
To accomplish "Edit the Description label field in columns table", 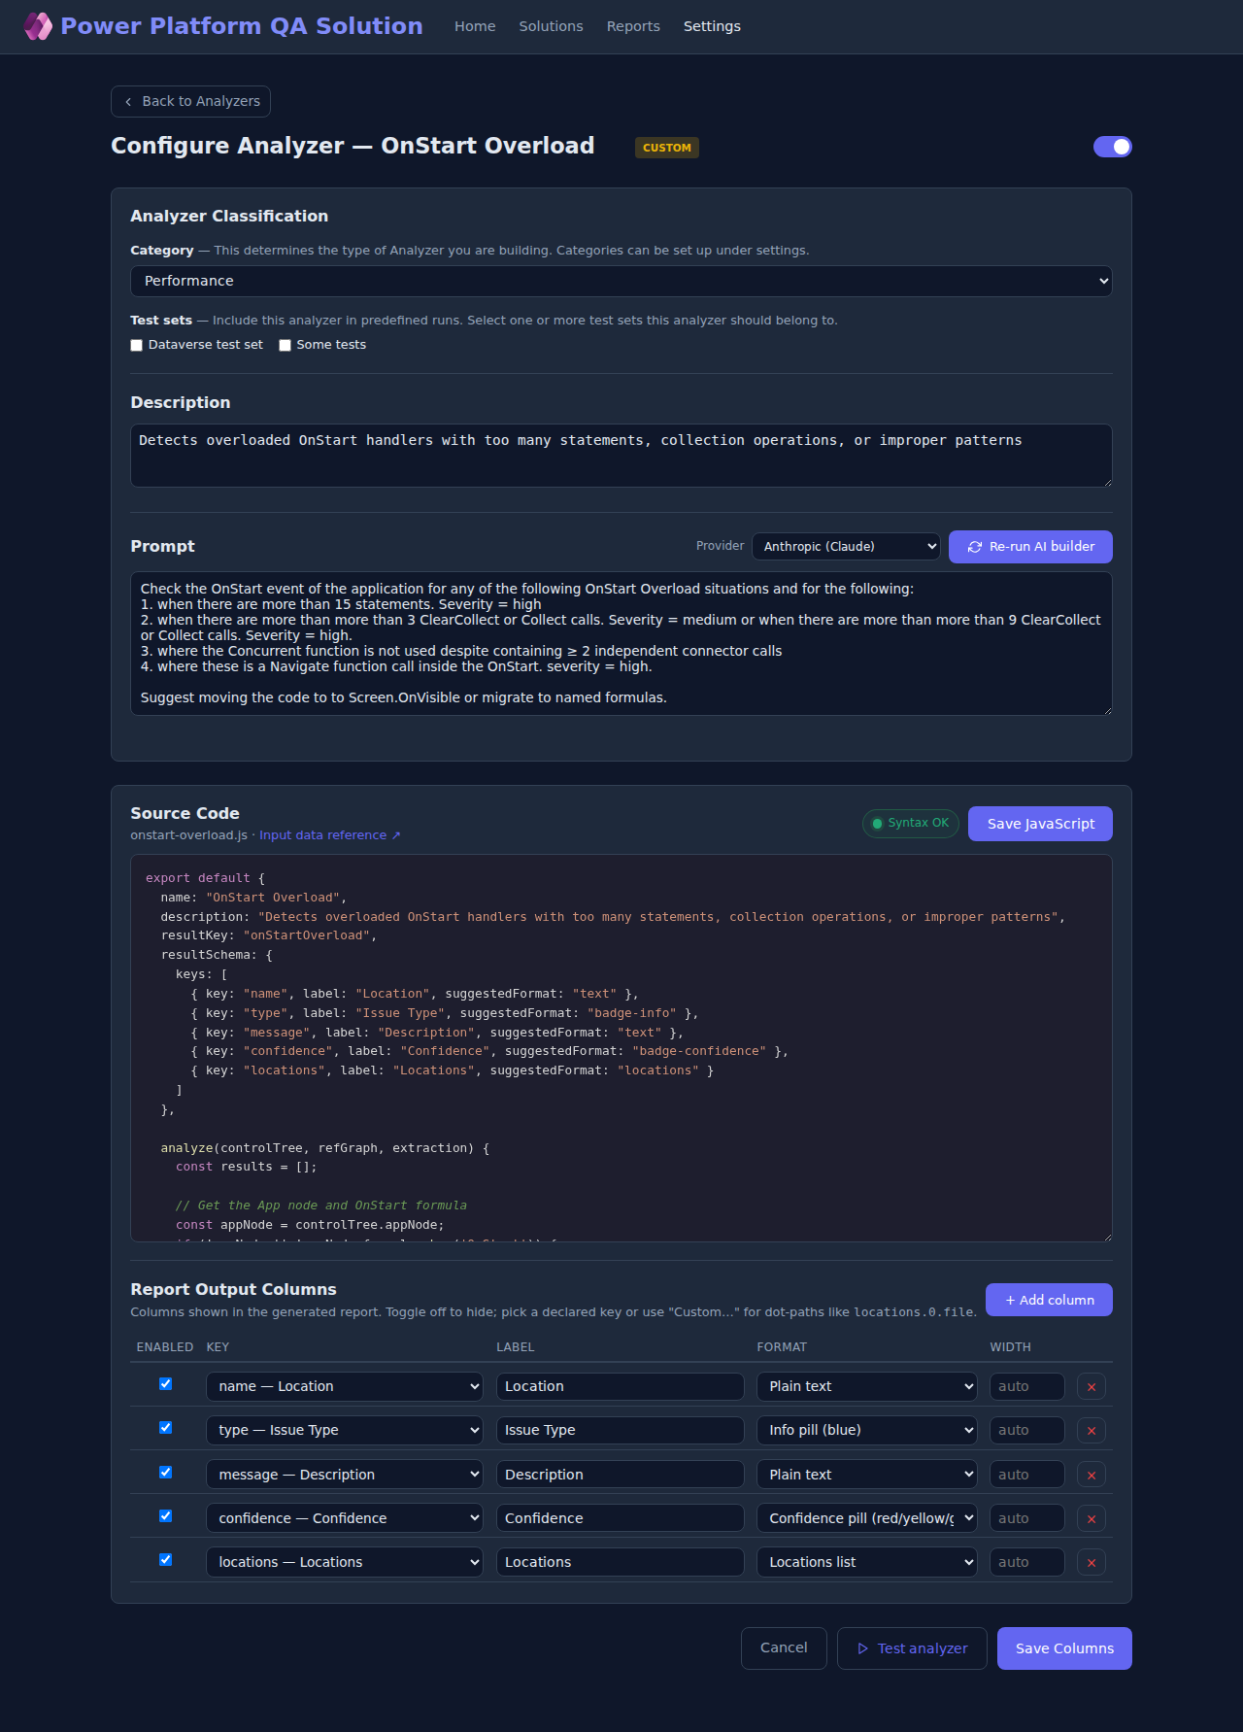I will pos(621,1475).
